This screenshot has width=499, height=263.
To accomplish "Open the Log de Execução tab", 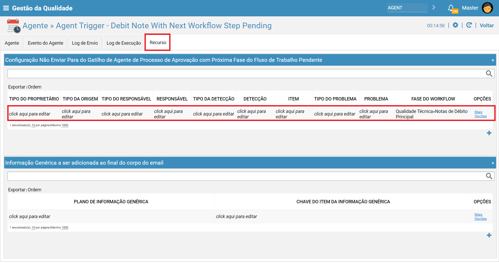I will pyautogui.click(x=123, y=43).
